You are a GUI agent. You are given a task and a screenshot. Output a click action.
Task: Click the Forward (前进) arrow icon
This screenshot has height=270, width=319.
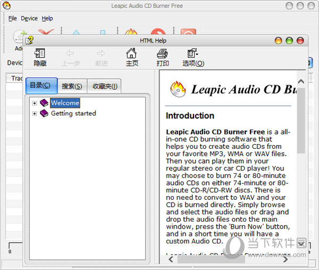click(x=101, y=54)
